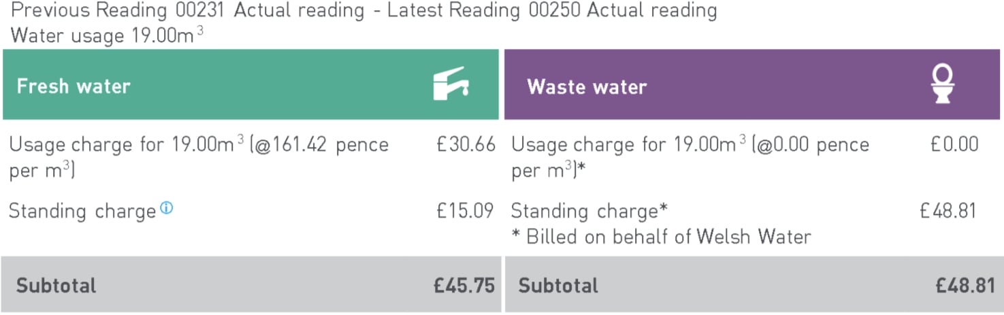Click the £30.66 usage charge amount
Image resolution: width=1004 pixels, height=315 pixels.
[466, 145]
